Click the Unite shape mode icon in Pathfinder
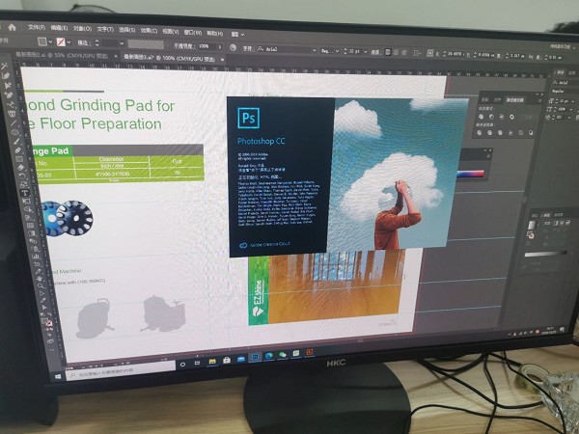579x434 pixels. (x=482, y=117)
